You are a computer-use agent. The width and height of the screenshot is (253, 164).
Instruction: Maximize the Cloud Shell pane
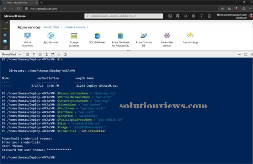pos(246,55)
